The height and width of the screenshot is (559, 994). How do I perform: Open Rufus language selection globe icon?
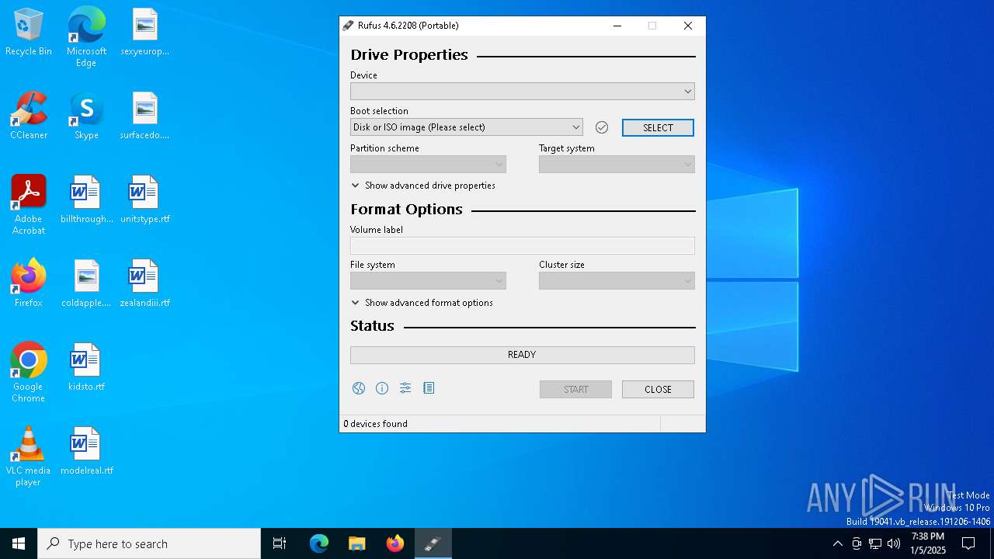point(358,388)
